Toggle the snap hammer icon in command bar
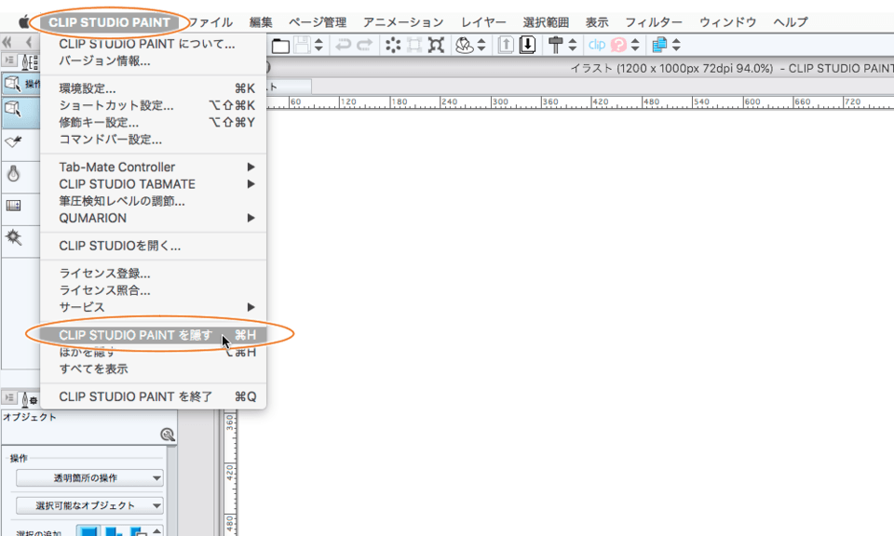Screen dimensions: 894x536 click(556, 45)
